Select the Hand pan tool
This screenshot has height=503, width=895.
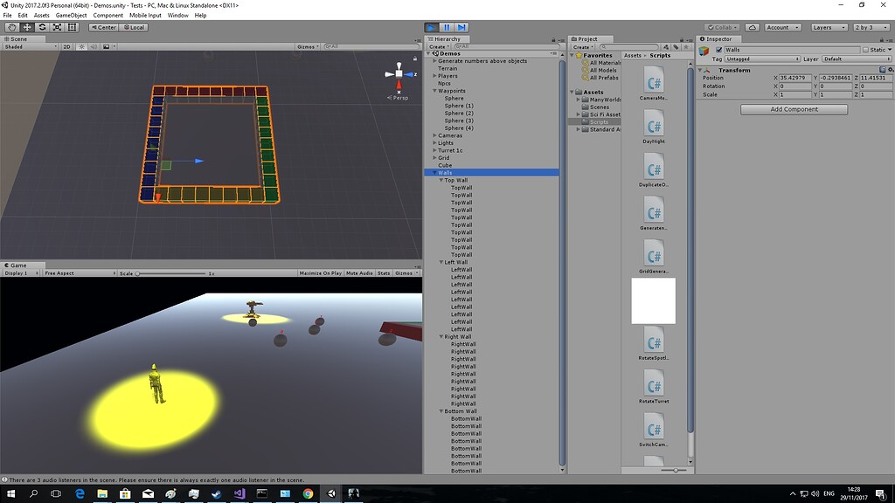pyautogui.click(x=11, y=27)
